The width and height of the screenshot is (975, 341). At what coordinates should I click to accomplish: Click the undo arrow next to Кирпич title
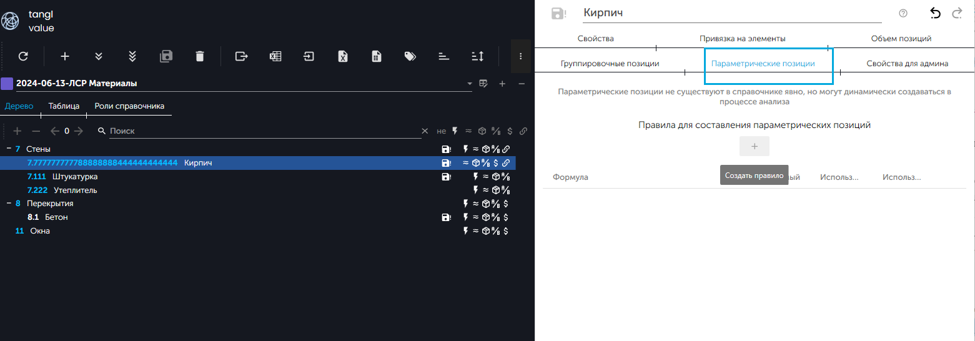935,13
